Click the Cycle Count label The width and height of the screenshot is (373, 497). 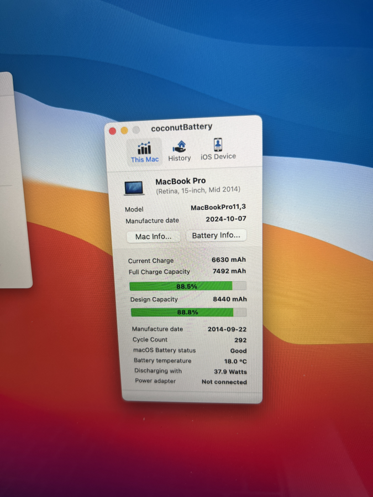pos(150,340)
